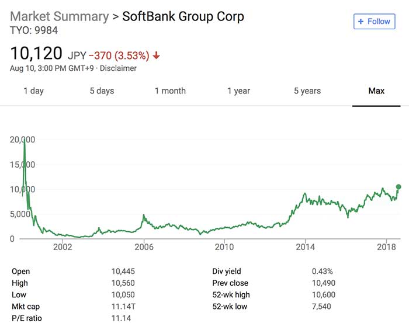Click the 2014 label on the x-axis

[305, 246]
